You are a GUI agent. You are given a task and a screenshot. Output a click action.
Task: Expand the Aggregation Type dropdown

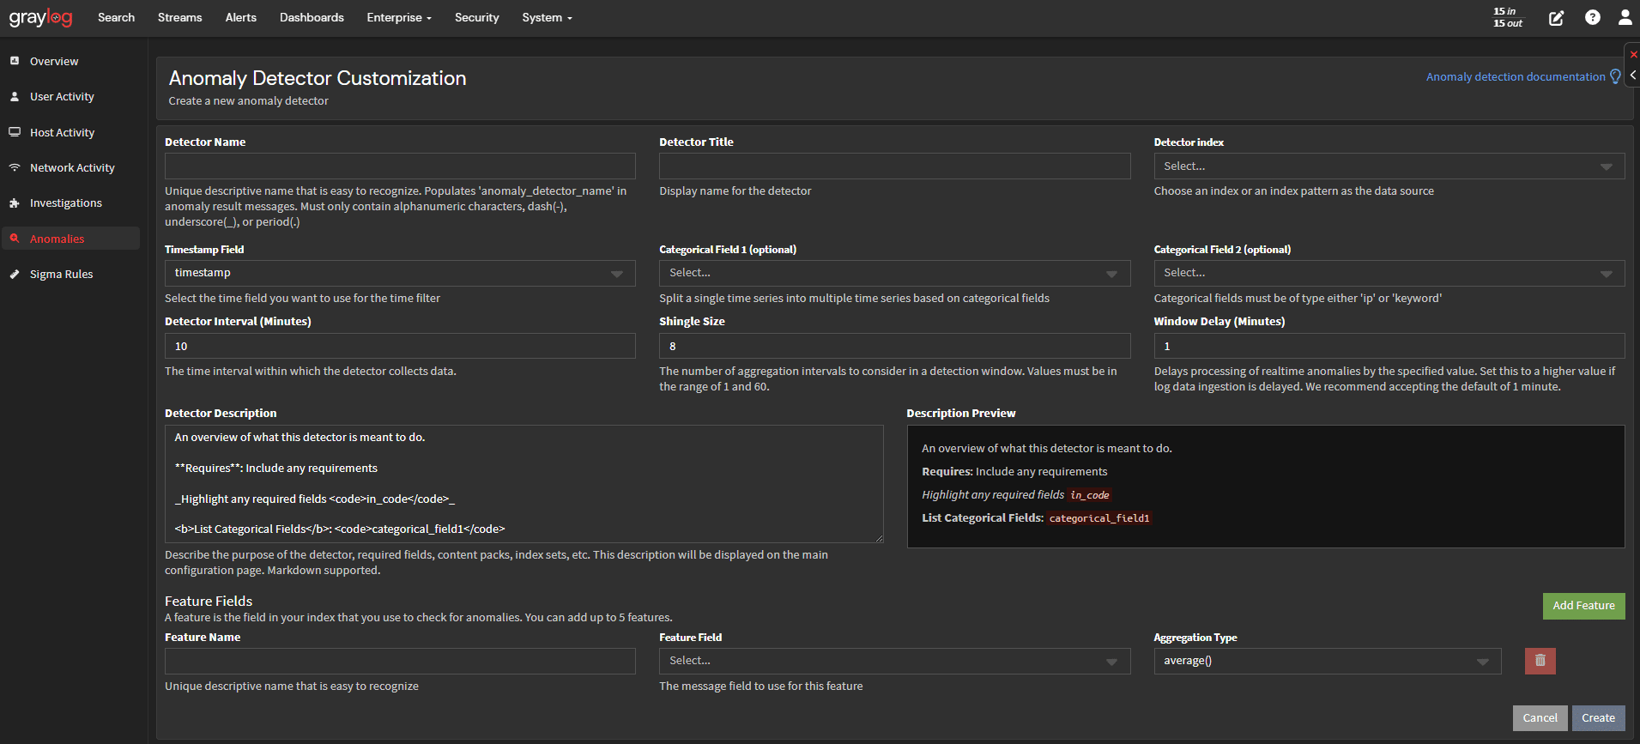[1326, 661]
